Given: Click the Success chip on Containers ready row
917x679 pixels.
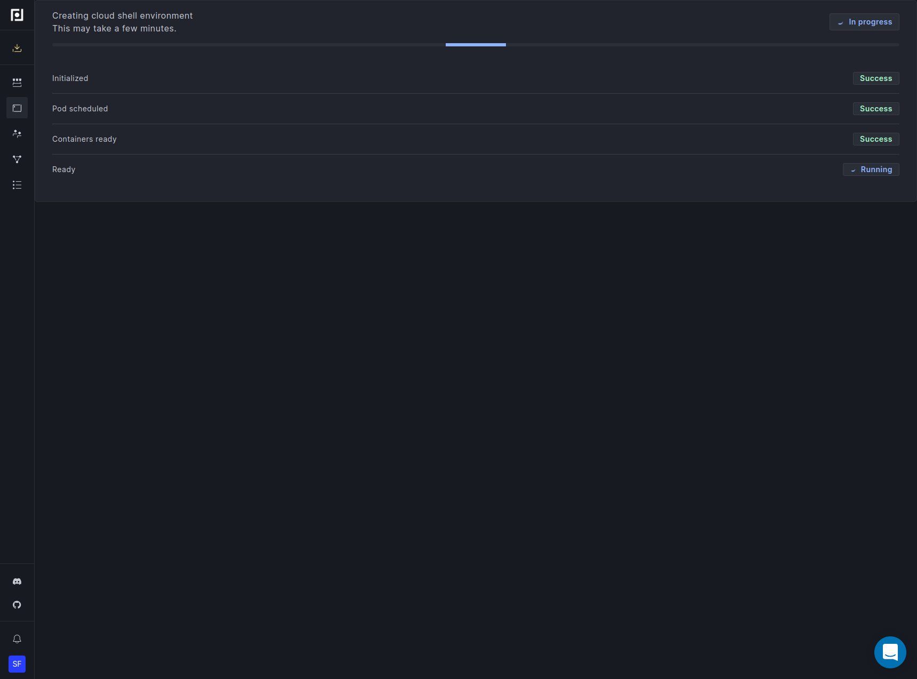Looking at the screenshot, I should [x=876, y=139].
